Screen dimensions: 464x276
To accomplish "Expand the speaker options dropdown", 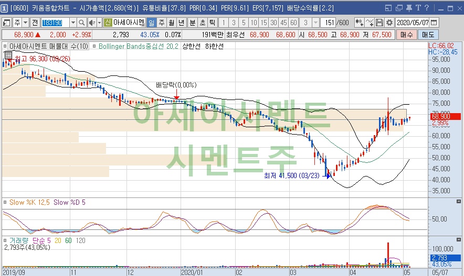I will (99, 23).
